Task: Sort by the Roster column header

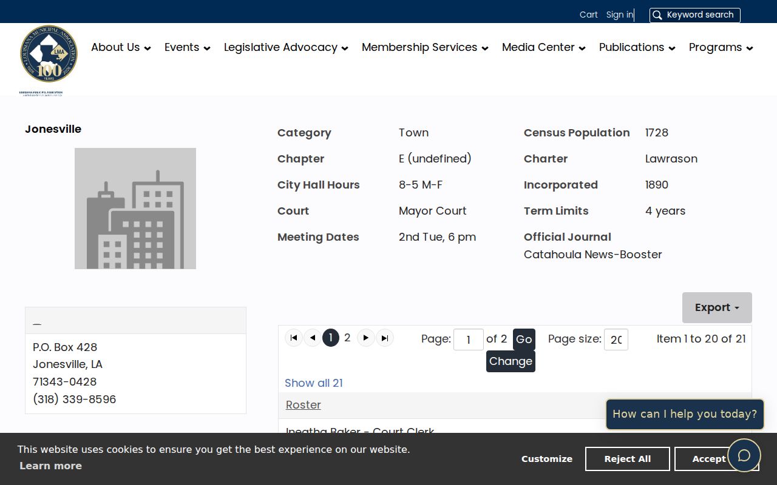Action: (304, 405)
